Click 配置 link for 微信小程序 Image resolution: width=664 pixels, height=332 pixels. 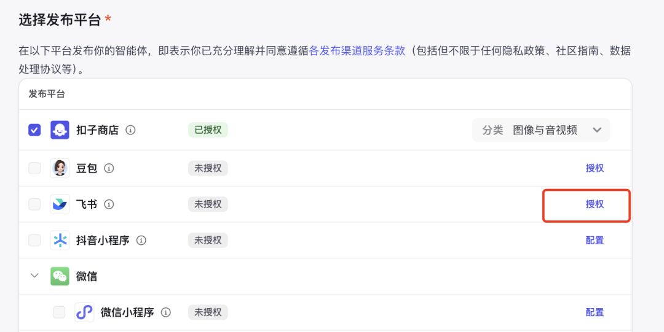click(x=595, y=312)
